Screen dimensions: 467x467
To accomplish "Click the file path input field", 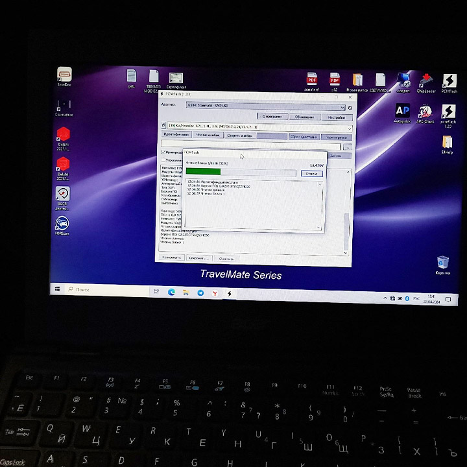I will coord(251,145).
